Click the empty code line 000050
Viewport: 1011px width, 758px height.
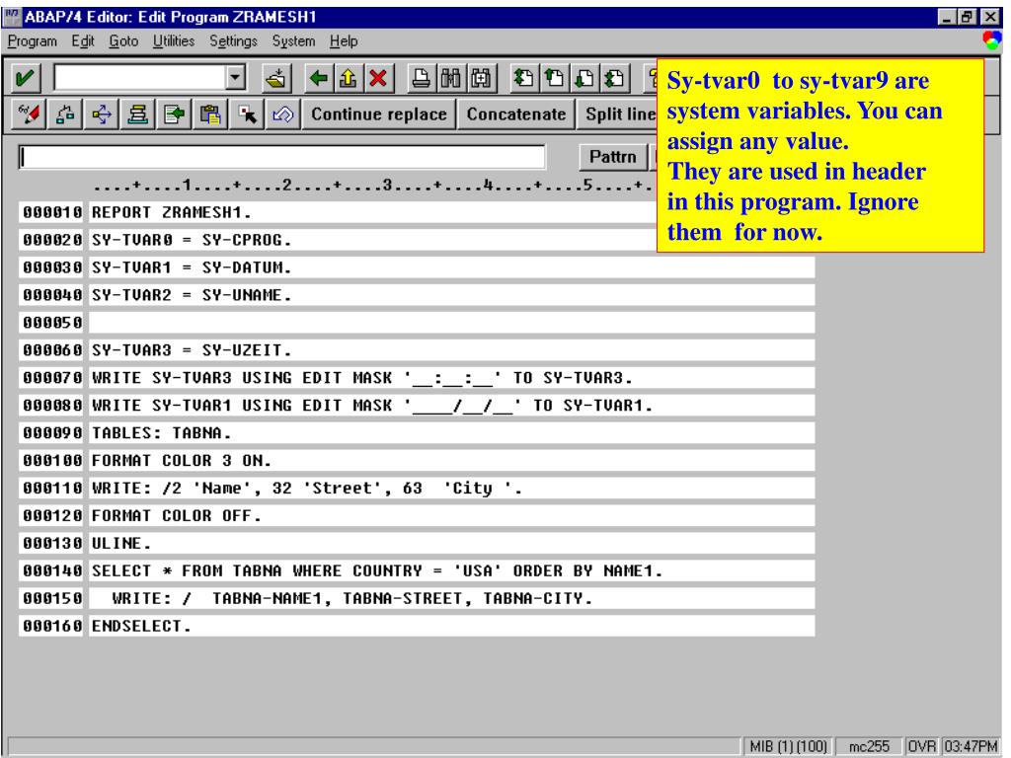tap(451, 323)
